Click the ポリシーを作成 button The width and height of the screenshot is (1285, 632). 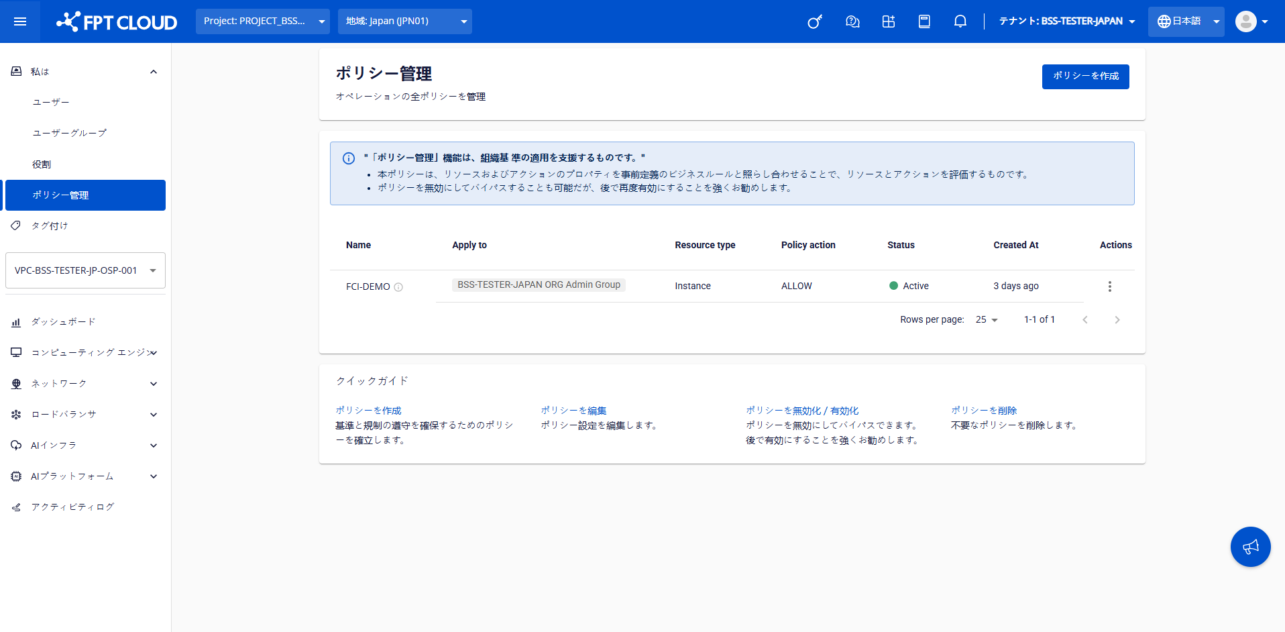[x=1085, y=76]
